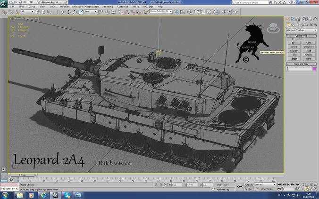The image size is (319, 199).
Task: Open the key filter Selected dropdown
Action: [x=265, y=184]
